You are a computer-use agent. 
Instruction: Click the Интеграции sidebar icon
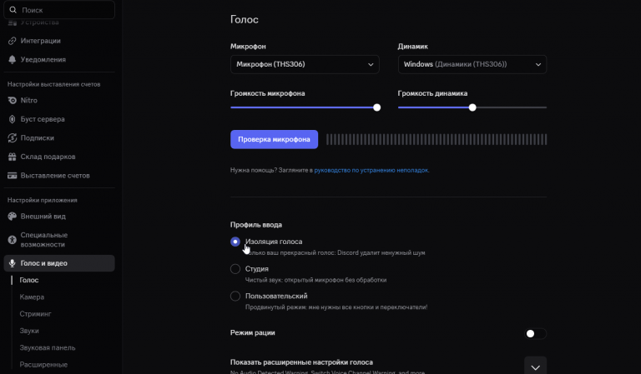pos(13,41)
